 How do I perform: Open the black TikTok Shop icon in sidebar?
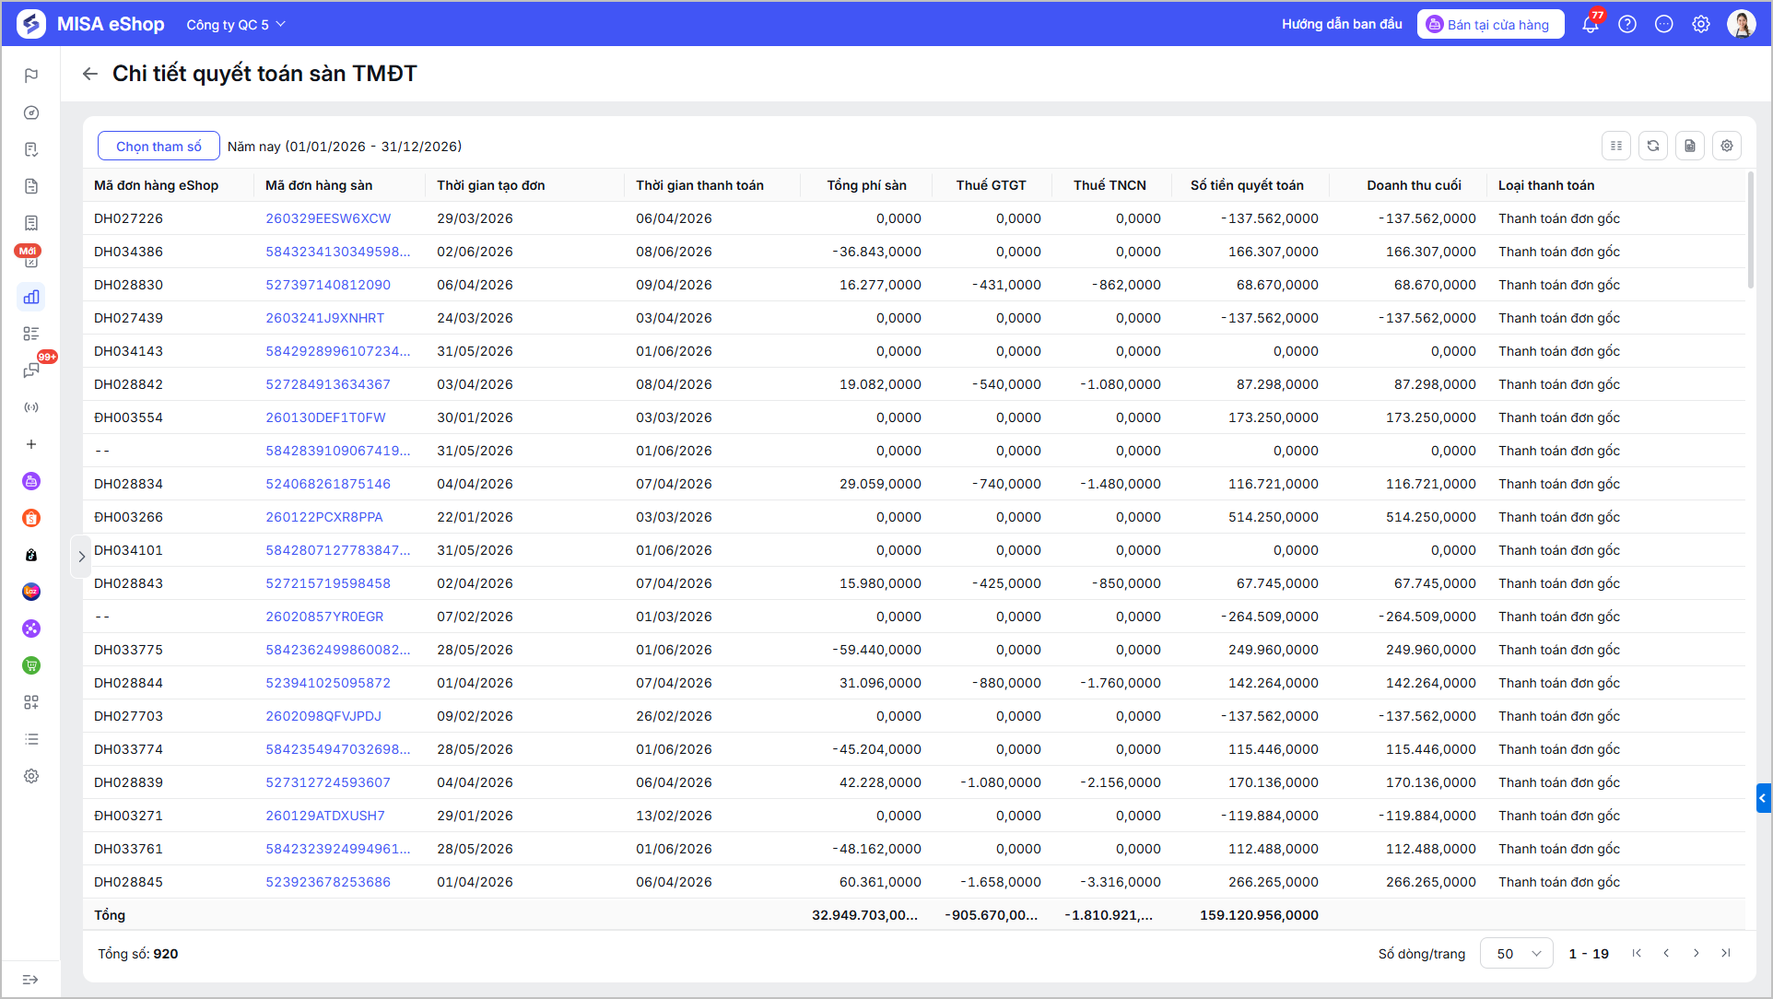pos(31,555)
